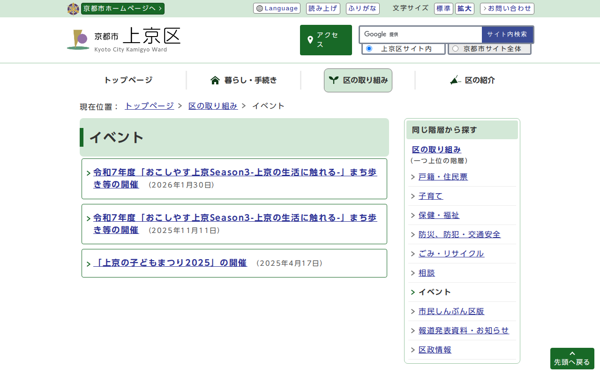Screen dimensions: 600x375
Task: Click サイト内検索 search button
Action: pyautogui.click(x=507, y=34)
